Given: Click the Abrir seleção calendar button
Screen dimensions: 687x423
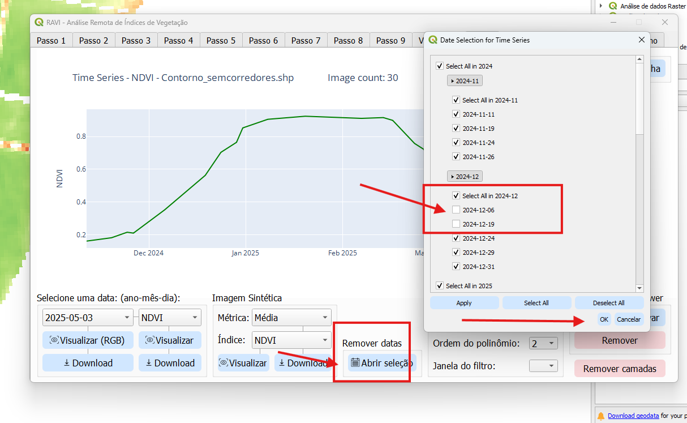Looking at the screenshot, I should click(382, 363).
